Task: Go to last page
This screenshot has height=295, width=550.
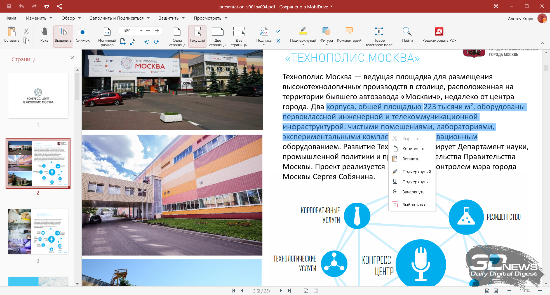Action: 289,291
